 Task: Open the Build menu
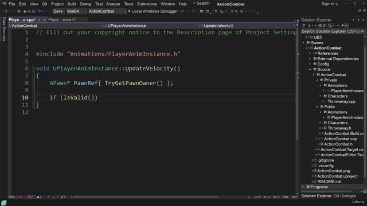72,4
